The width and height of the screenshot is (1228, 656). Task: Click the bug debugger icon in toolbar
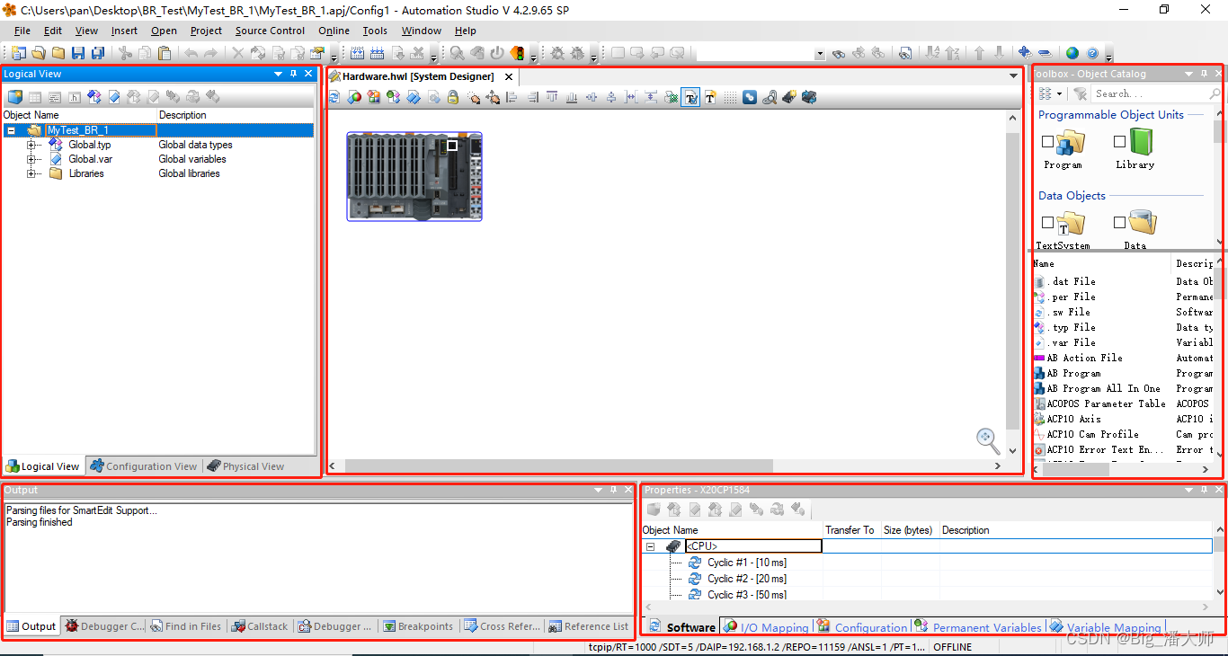[x=557, y=53]
